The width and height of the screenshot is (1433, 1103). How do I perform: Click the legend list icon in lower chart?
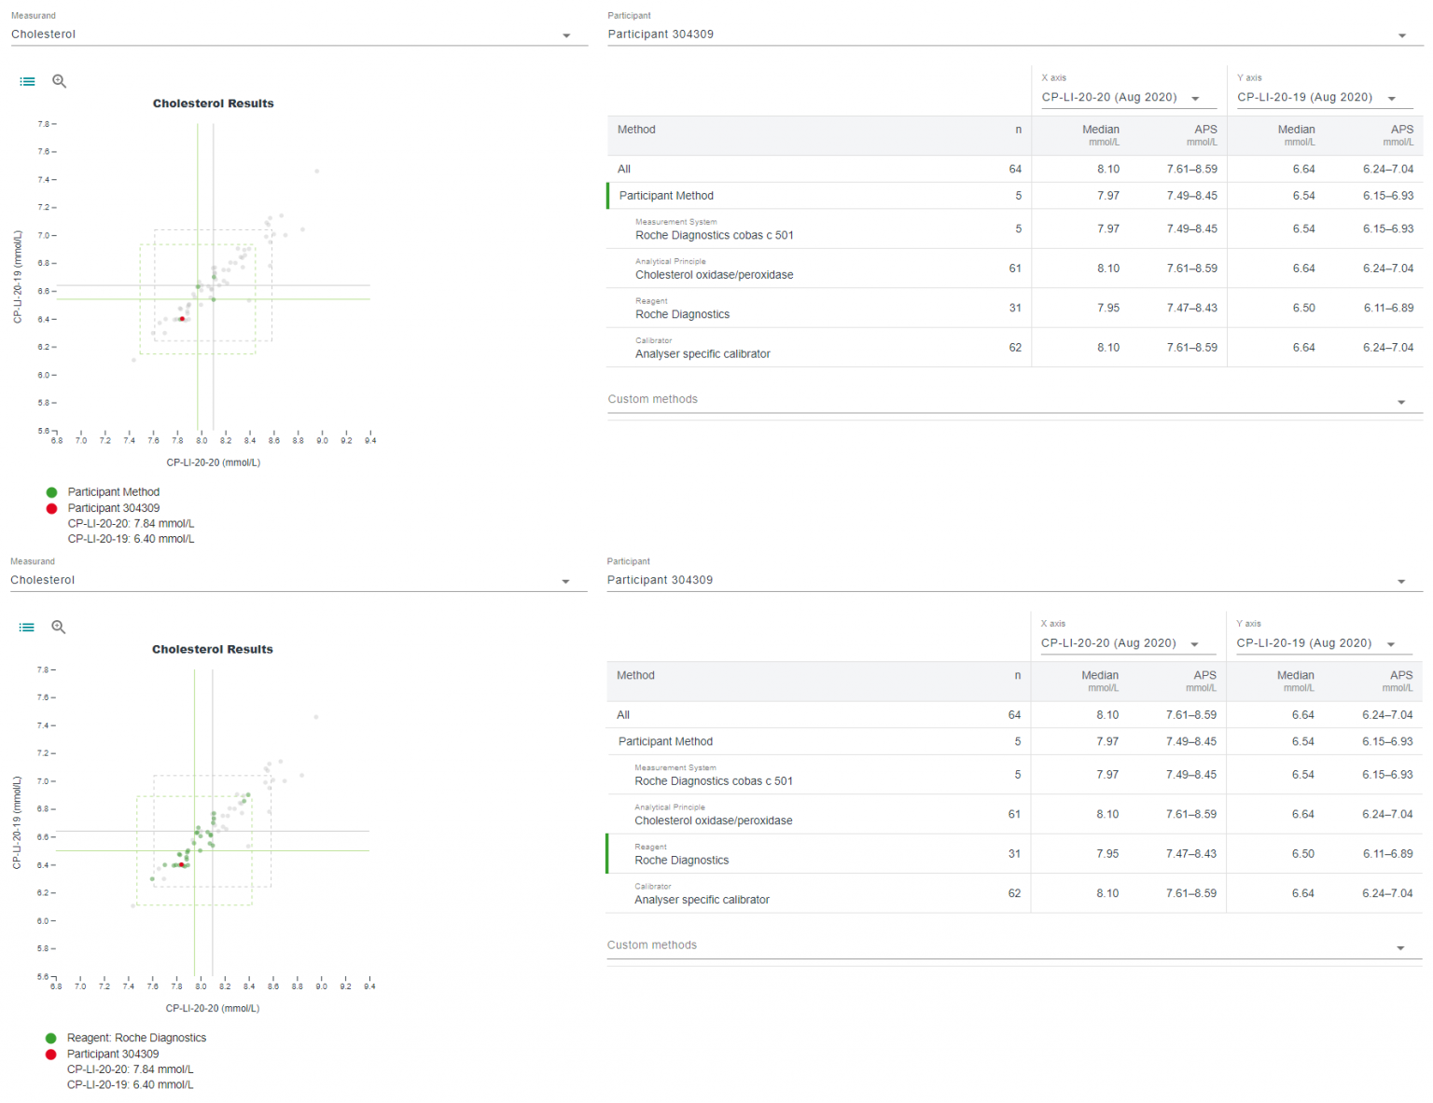(27, 627)
